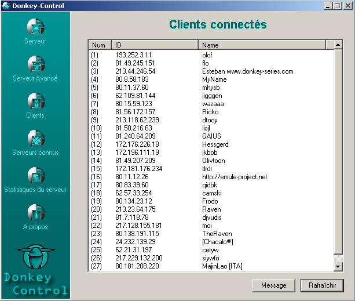355x301 pixels.
Task: Select client dtooy
Action: click(x=211, y=120)
